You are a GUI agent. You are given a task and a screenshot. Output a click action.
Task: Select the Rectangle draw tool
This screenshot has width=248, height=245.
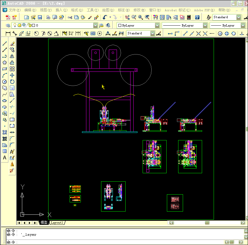[x=5, y=69]
